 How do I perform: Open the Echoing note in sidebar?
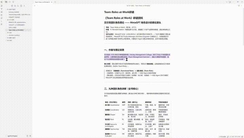coord(14,12)
